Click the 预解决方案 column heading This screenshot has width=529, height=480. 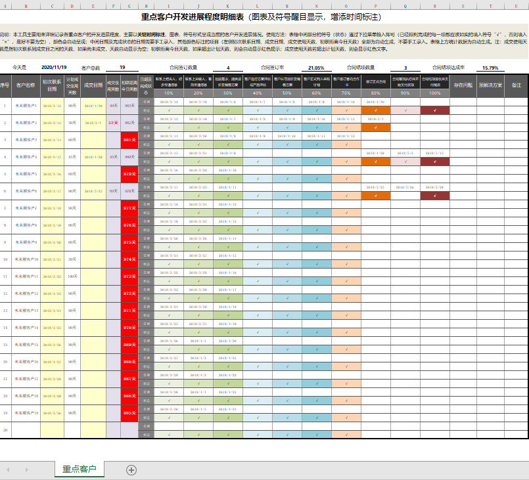point(490,85)
